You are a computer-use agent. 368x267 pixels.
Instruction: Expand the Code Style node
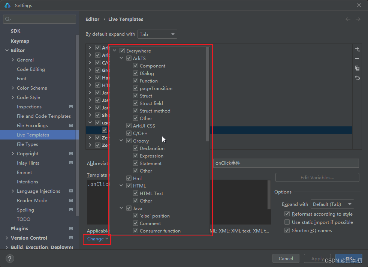[13, 97]
